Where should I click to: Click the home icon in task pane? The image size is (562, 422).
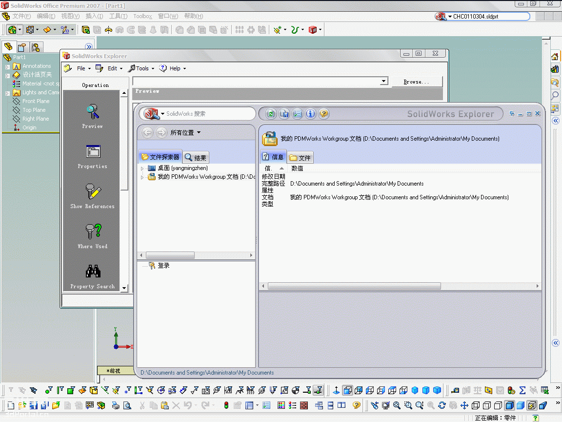pyautogui.click(x=555, y=57)
